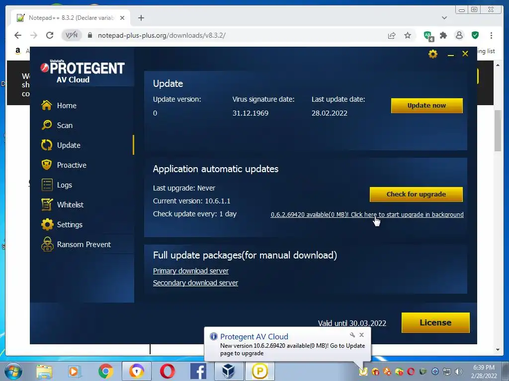This screenshot has height=381, width=509.
Task: Click the Update now button
Action: click(426, 106)
